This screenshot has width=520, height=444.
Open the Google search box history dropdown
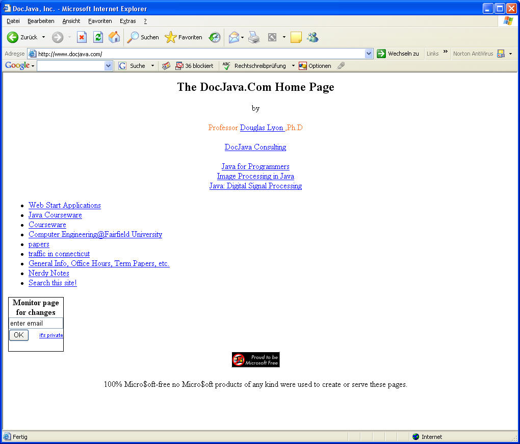[108, 66]
